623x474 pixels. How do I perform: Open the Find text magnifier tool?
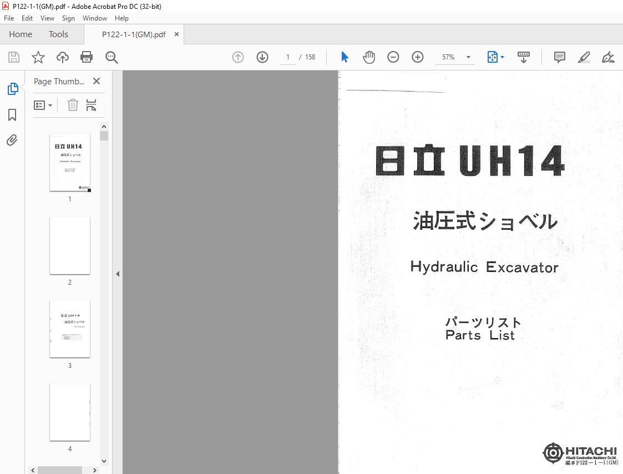point(112,57)
